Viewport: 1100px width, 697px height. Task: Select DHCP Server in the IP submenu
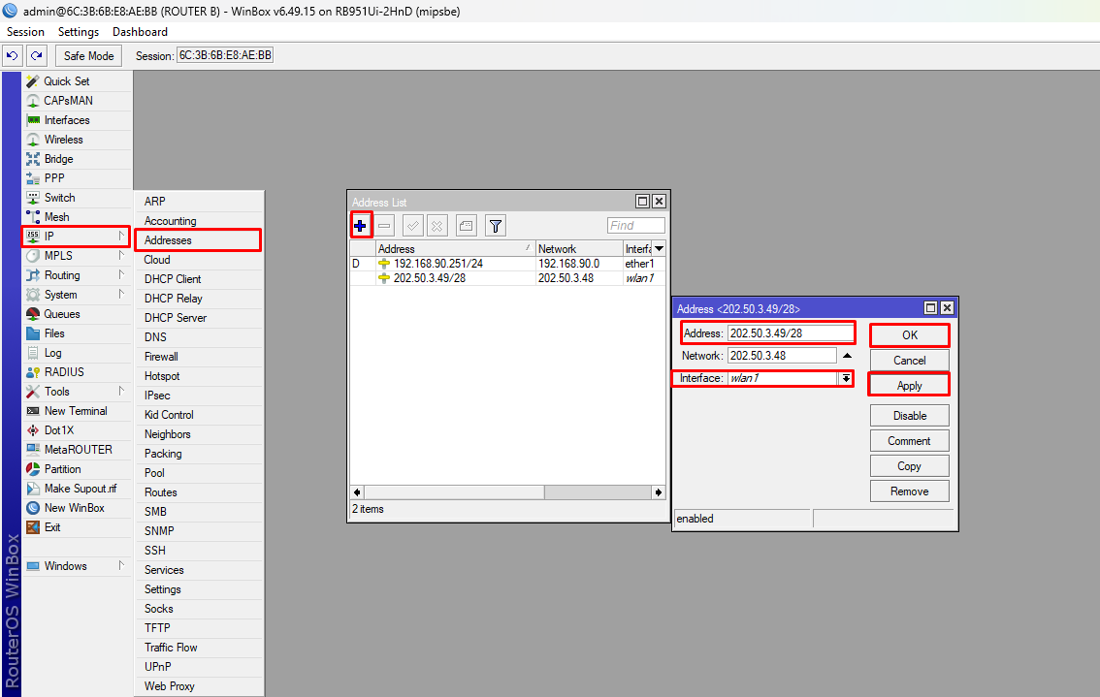click(x=199, y=318)
